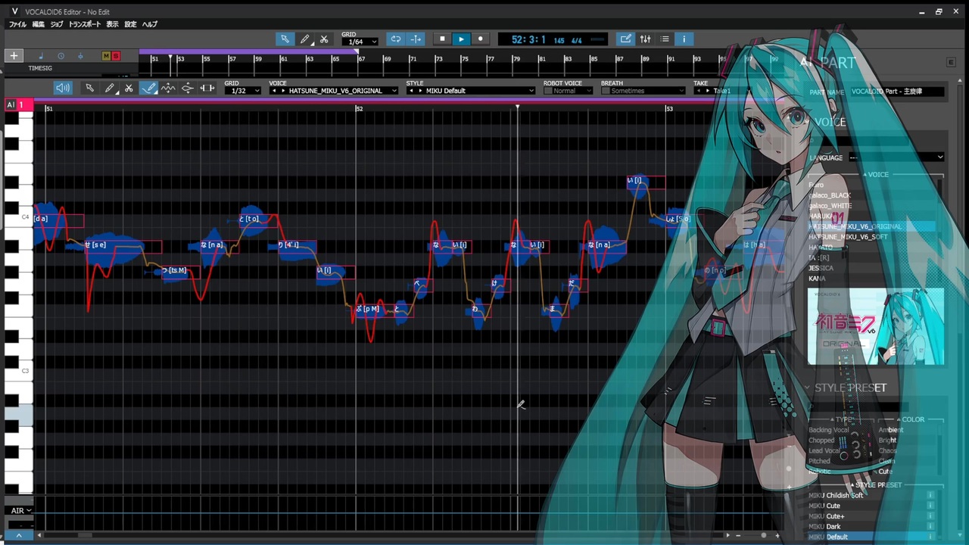The width and height of the screenshot is (969, 545).
Task: Edit the PART NAME input field
Action: pos(897,92)
